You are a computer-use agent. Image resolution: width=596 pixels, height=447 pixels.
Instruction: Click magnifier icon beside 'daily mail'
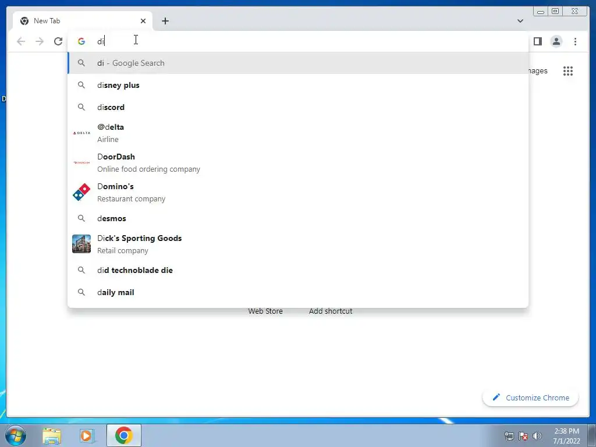tap(81, 292)
